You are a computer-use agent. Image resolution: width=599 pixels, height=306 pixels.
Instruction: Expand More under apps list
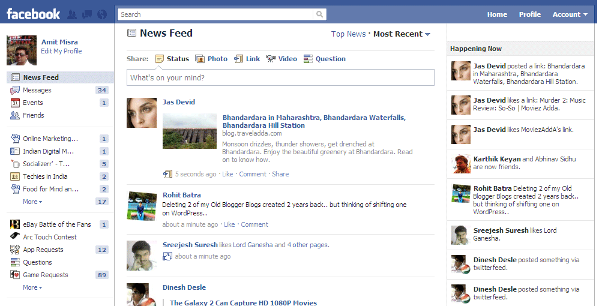coord(32,287)
